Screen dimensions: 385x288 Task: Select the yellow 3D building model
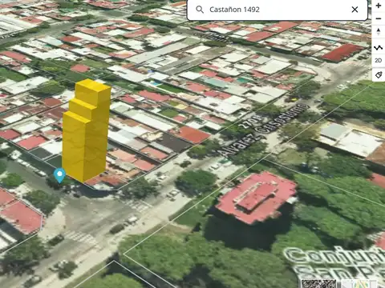[87, 130]
